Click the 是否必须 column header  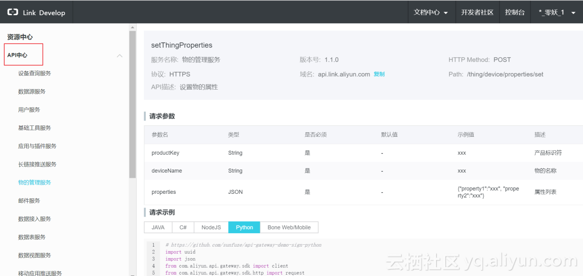click(x=316, y=135)
